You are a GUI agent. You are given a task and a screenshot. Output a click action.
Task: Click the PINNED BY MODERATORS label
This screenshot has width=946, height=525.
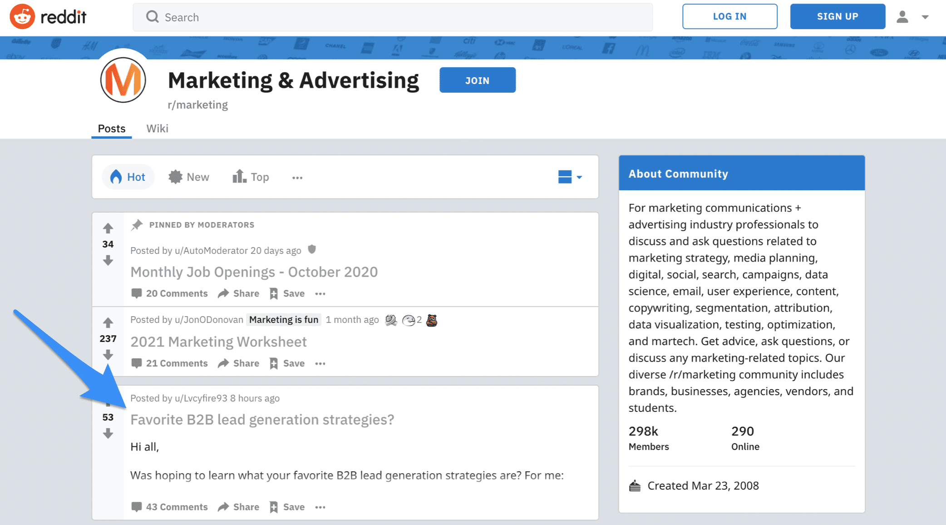coord(202,225)
